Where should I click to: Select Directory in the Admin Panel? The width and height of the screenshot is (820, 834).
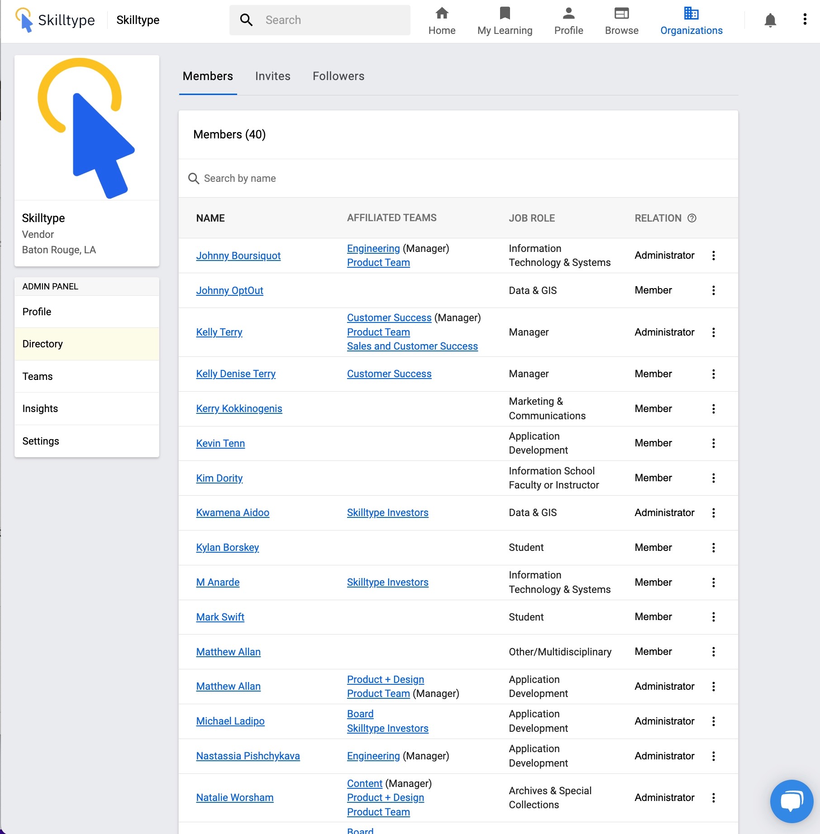click(x=87, y=344)
